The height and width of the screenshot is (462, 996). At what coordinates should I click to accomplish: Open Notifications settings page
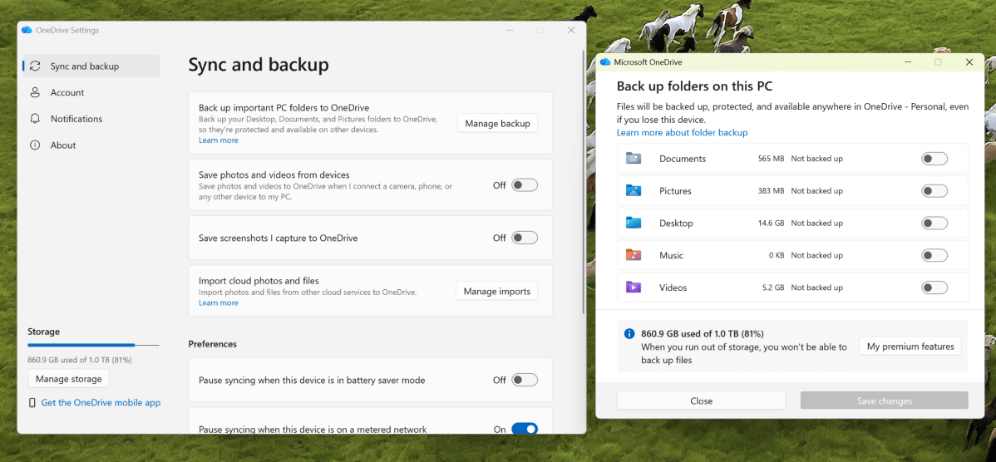tap(91, 119)
